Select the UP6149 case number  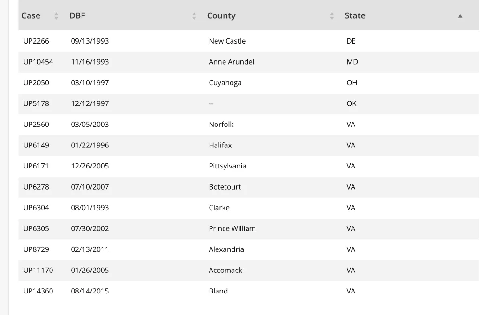tap(36, 145)
